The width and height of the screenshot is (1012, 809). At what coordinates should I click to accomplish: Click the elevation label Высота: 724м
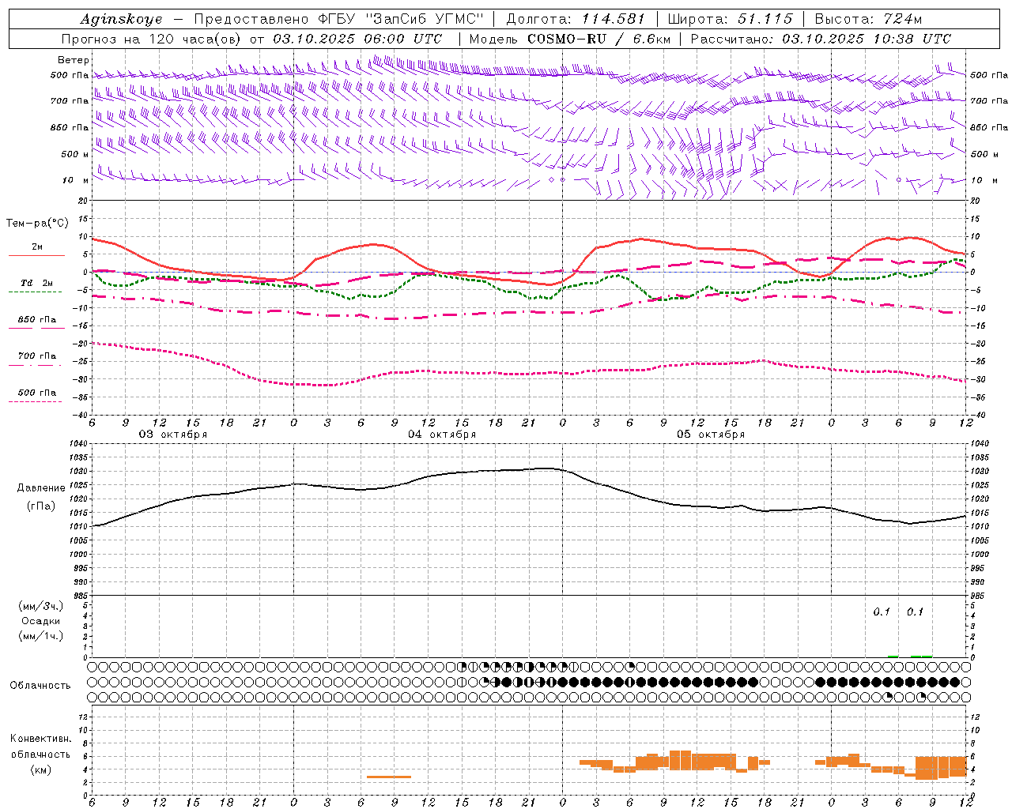867,20
